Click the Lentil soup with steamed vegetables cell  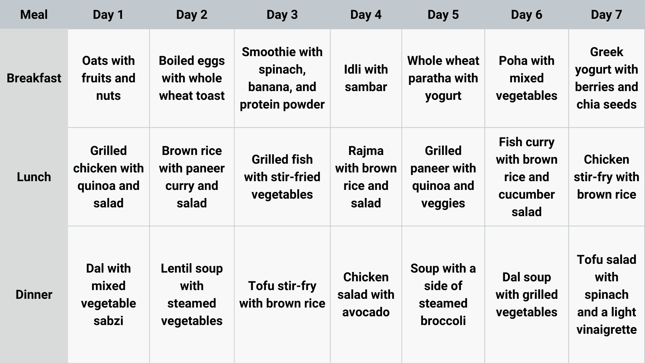pos(192,294)
